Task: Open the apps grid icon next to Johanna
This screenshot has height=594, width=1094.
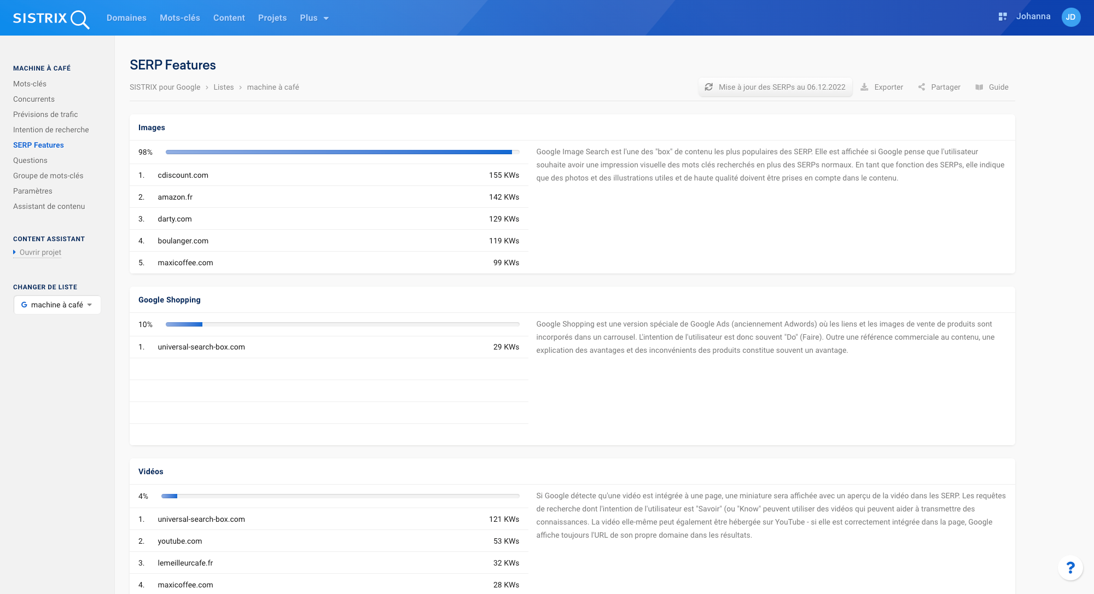Action: [1003, 17]
